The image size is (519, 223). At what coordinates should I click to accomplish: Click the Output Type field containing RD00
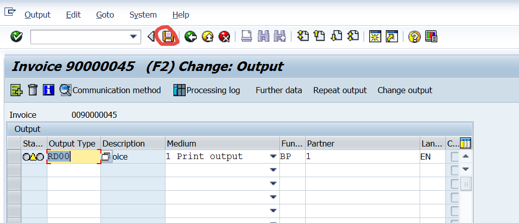tap(74, 157)
